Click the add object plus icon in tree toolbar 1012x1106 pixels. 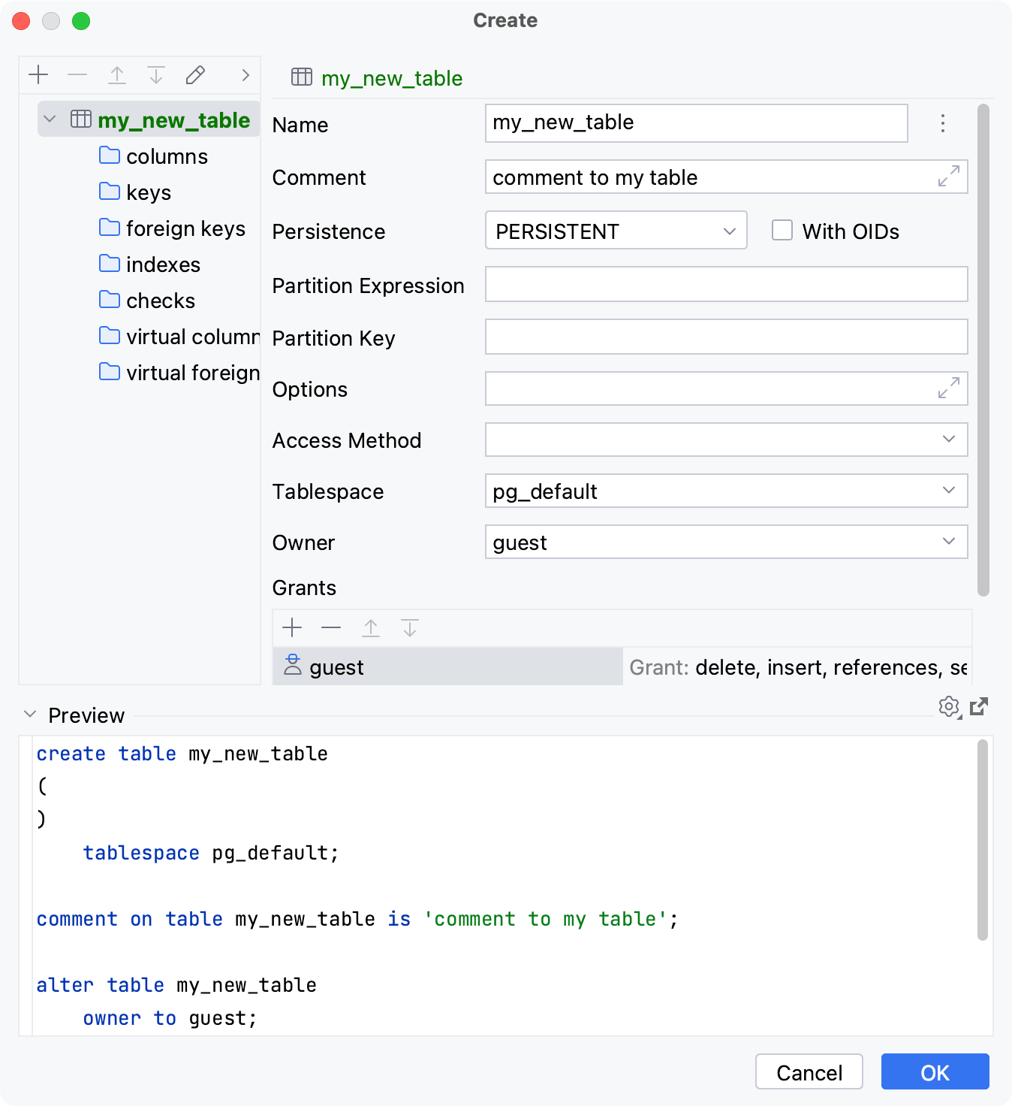point(38,75)
